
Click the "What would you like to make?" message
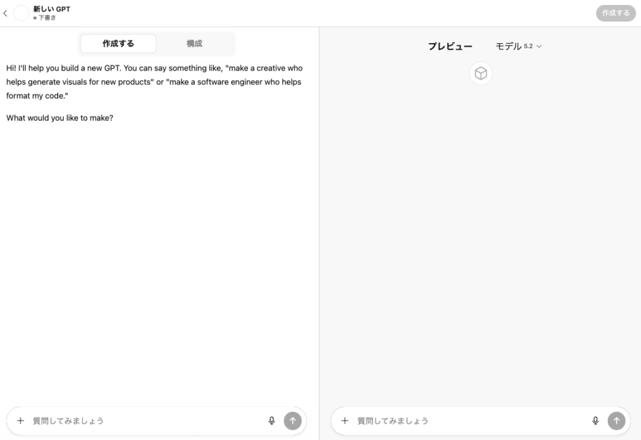[x=59, y=118]
